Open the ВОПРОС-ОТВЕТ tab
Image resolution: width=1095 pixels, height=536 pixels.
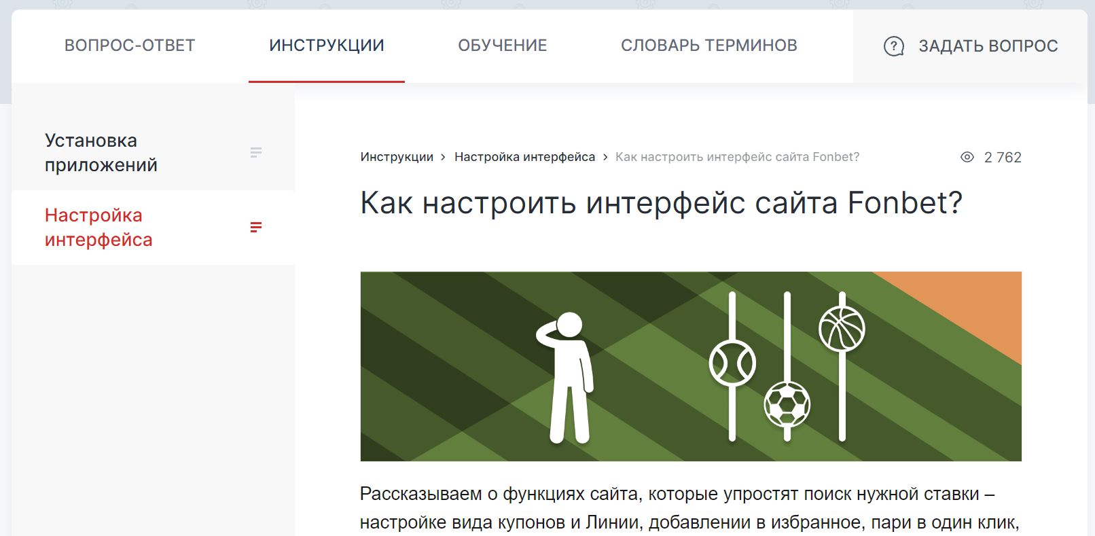pos(130,46)
